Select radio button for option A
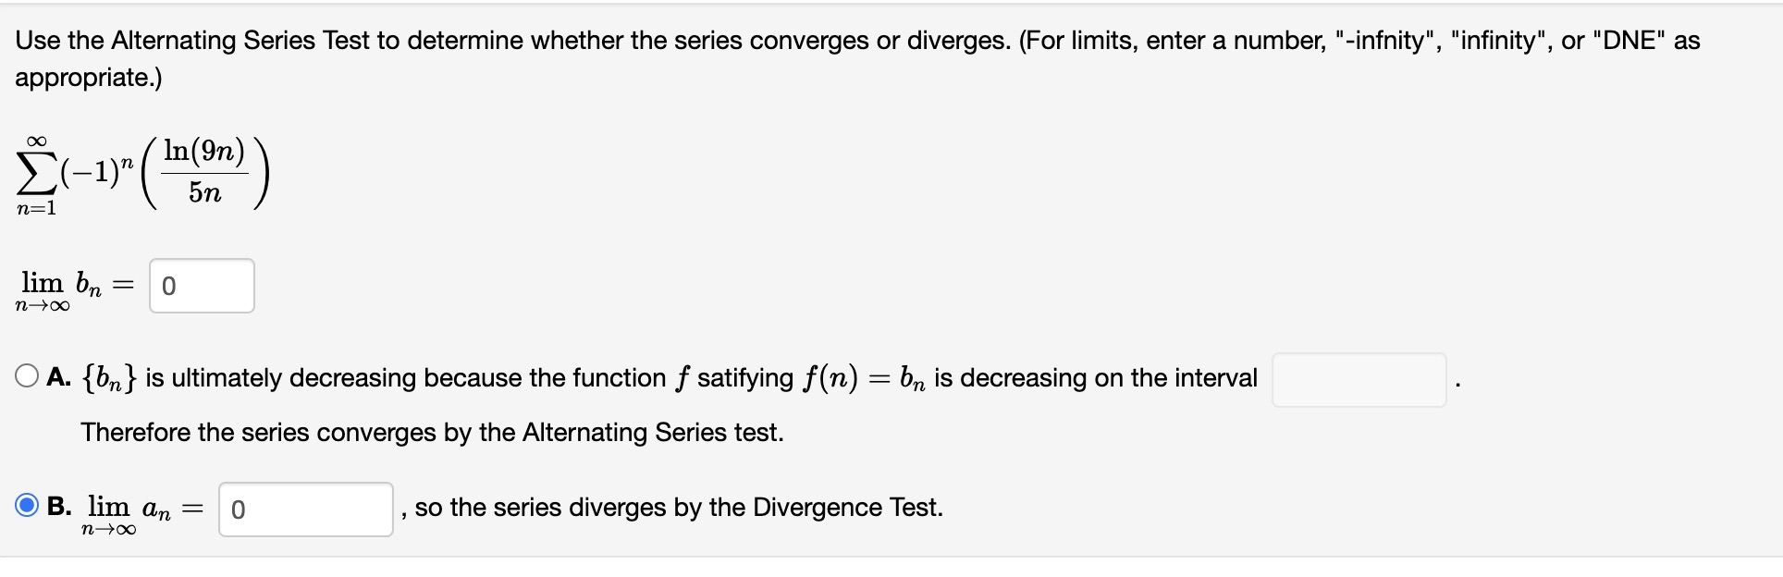This screenshot has width=1783, height=577. tap(28, 377)
